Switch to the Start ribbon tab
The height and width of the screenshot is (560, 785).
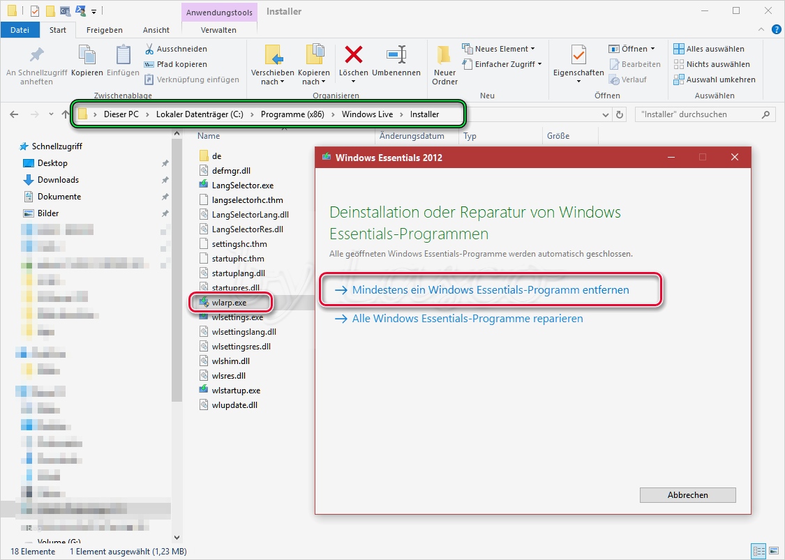(x=58, y=30)
